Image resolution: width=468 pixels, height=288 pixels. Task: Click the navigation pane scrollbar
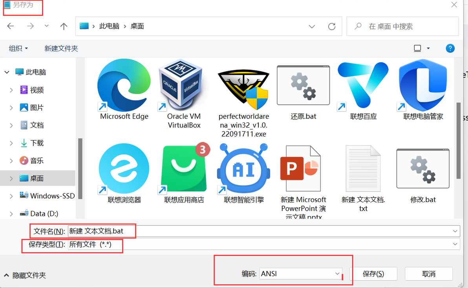[80, 168]
